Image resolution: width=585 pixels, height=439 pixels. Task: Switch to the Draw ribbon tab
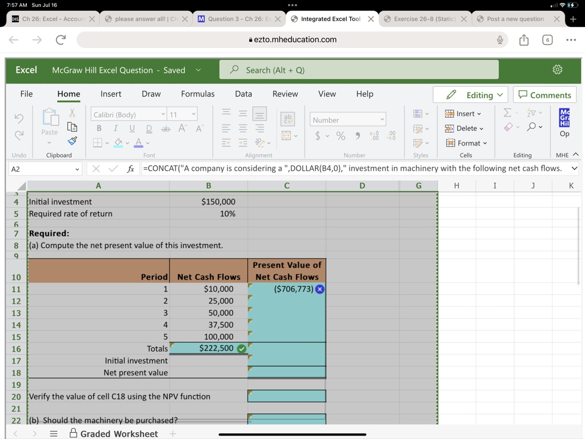[151, 94]
